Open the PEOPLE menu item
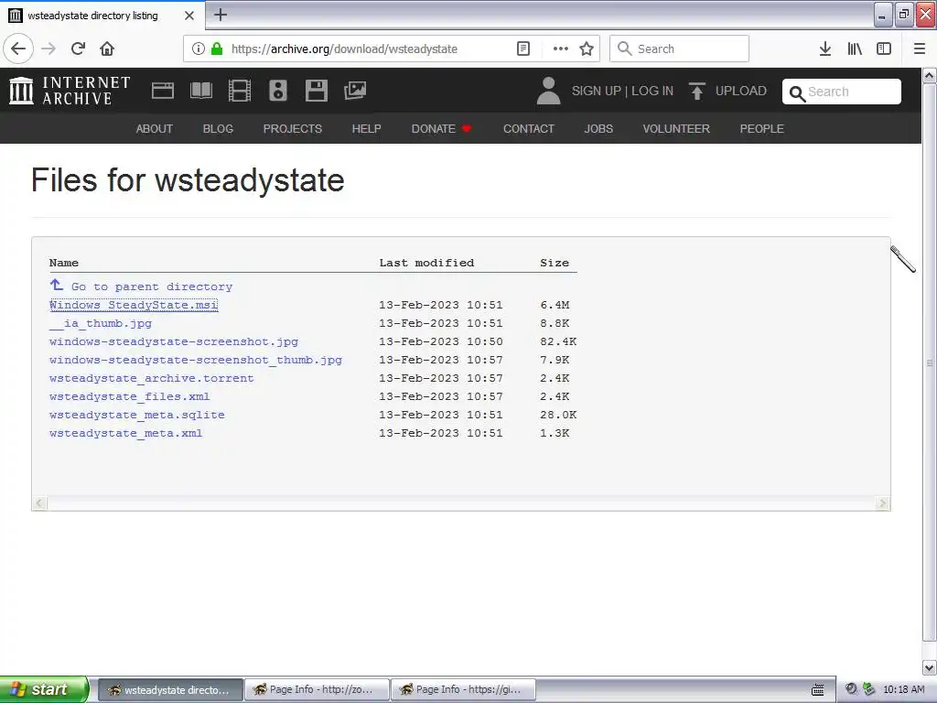 click(761, 128)
